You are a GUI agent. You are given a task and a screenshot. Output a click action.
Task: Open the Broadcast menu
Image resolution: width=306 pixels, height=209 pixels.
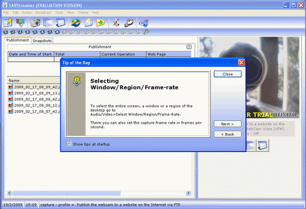[43, 13]
